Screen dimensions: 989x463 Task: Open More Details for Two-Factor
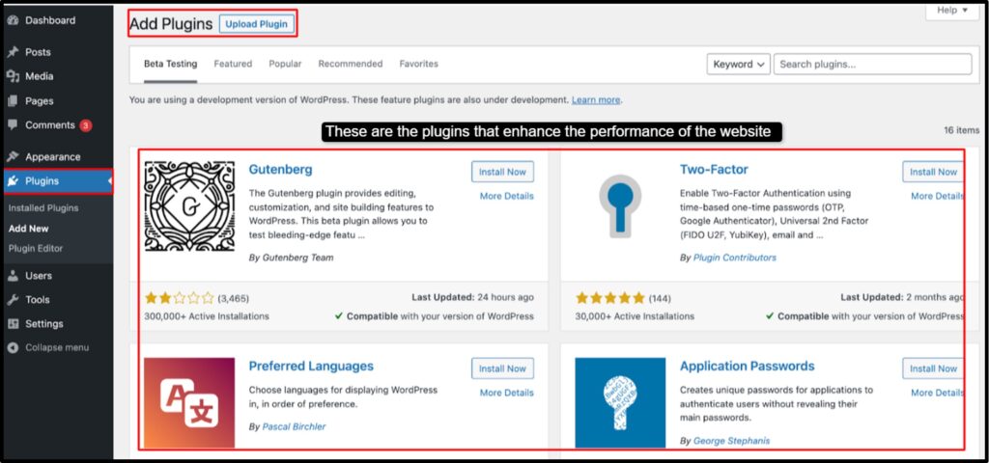937,196
